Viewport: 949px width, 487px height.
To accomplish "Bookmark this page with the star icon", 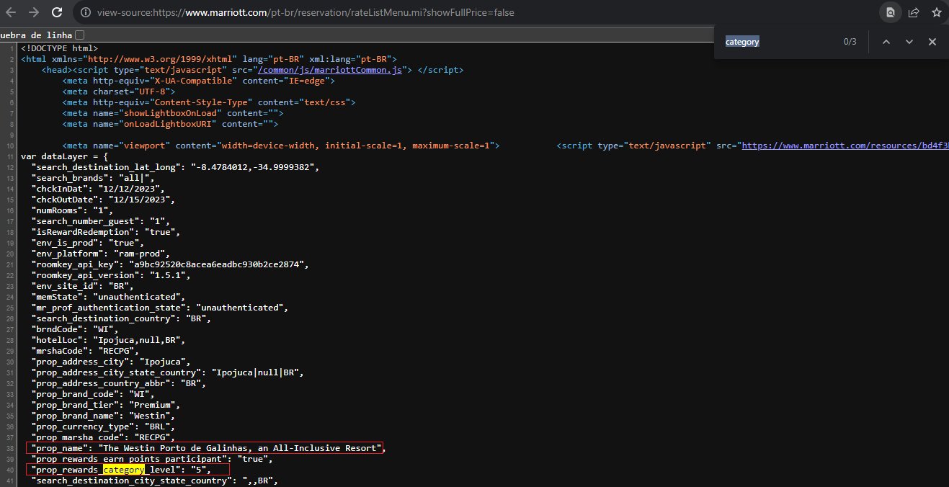I will pyautogui.click(x=936, y=12).
